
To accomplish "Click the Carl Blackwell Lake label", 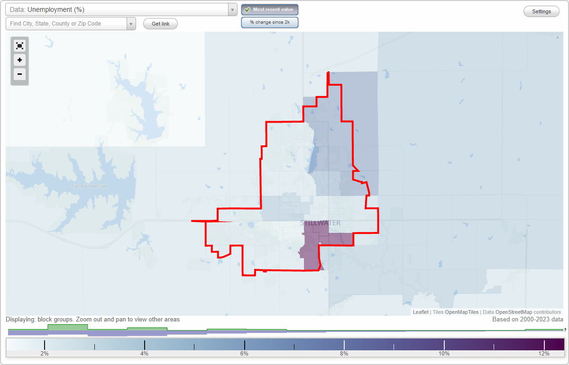I will point(90,186).
